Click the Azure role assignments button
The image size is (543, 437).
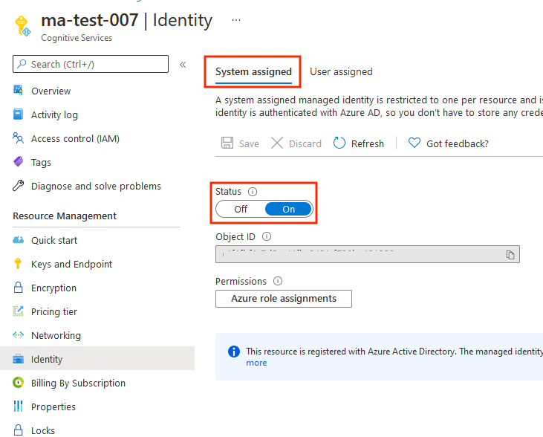283,299
